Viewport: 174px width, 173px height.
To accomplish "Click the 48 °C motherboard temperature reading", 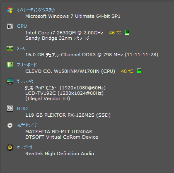I will click(127, 71).
